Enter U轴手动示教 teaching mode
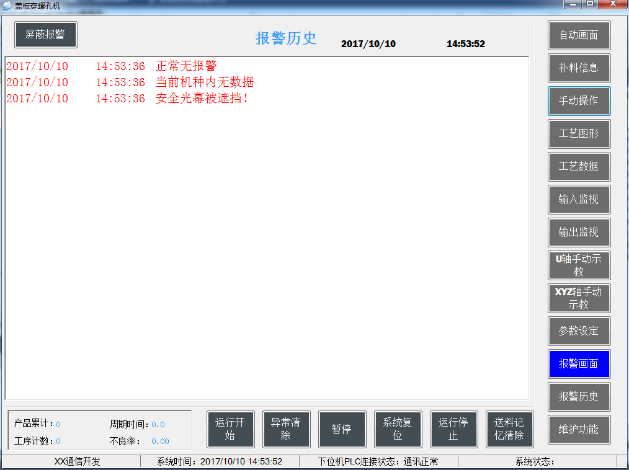 point(579,265)
